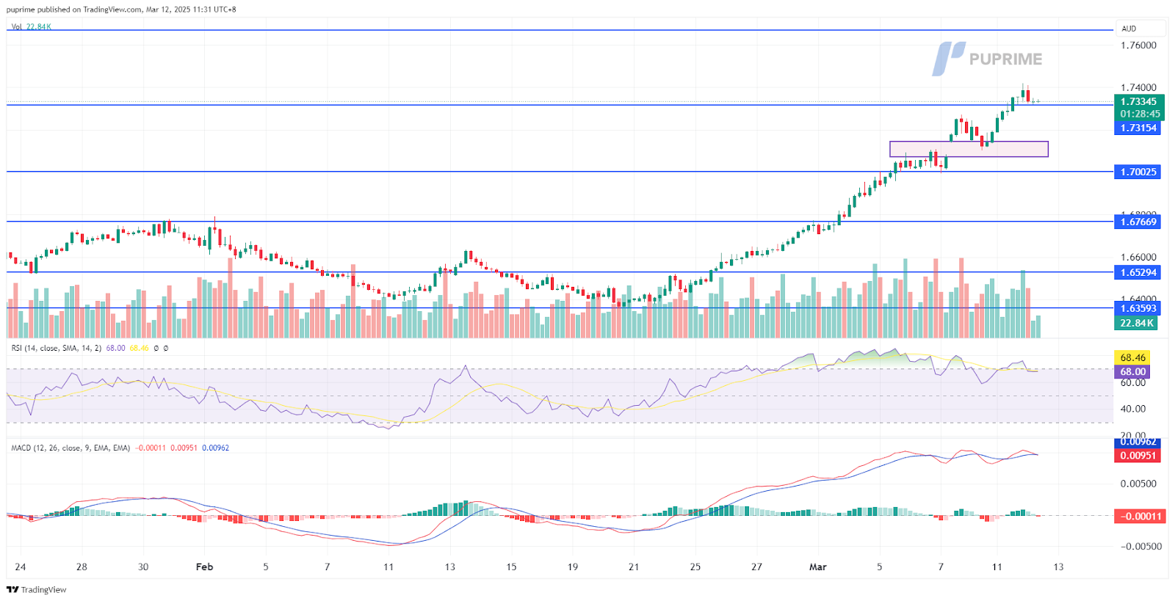Click the Mar date axis label
Viewport: 1175px width, 601px height.
pos(817,567)
